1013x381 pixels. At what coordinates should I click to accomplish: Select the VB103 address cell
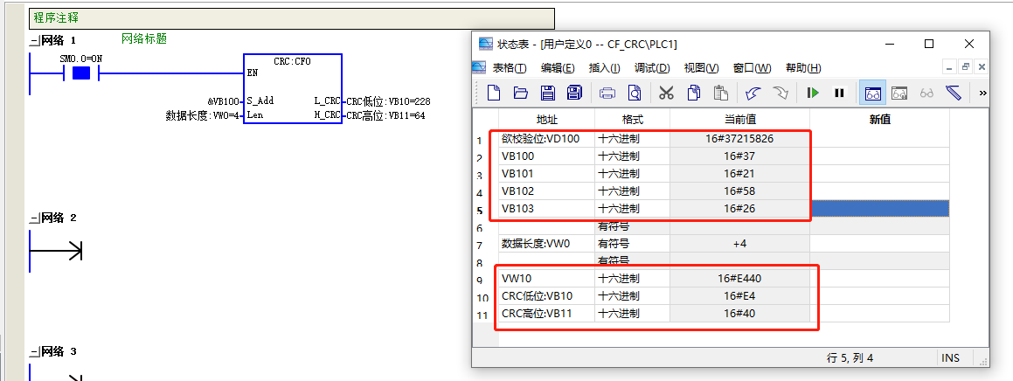[546, 209]
